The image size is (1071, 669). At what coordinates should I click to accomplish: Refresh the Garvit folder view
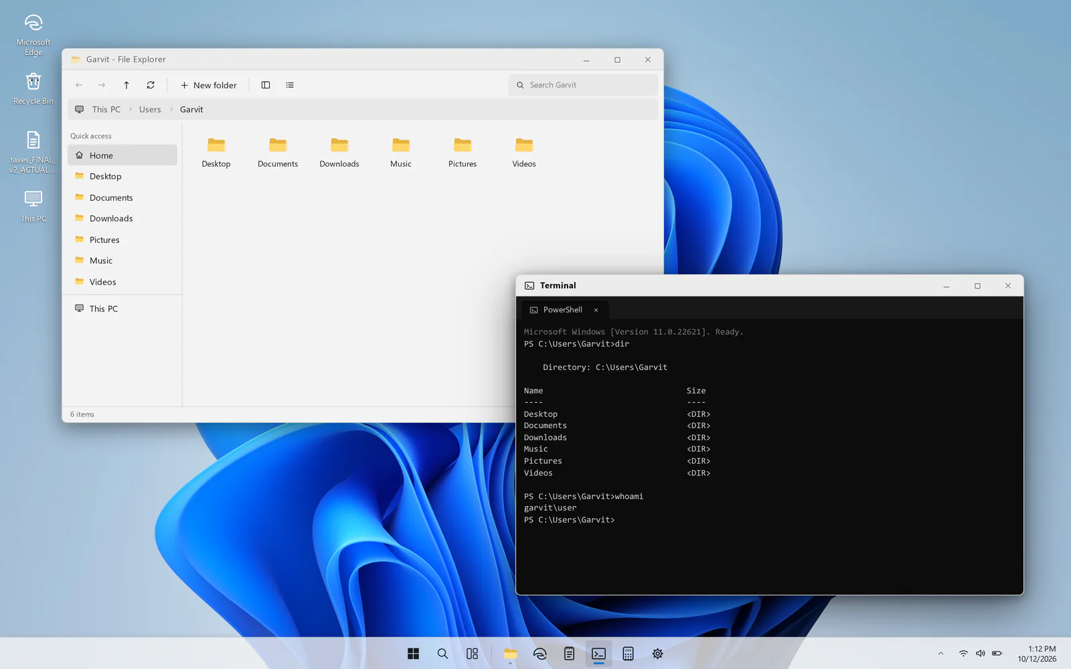click(x=151, y=85)
